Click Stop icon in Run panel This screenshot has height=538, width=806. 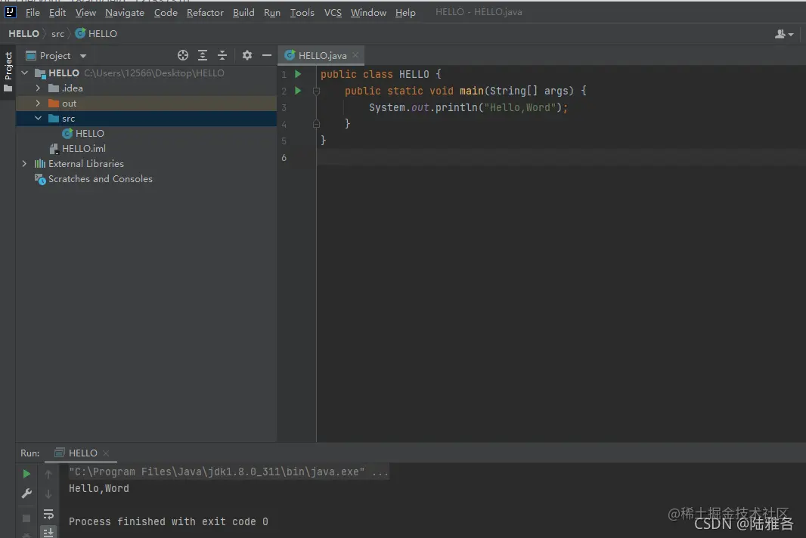click(26, 518)
